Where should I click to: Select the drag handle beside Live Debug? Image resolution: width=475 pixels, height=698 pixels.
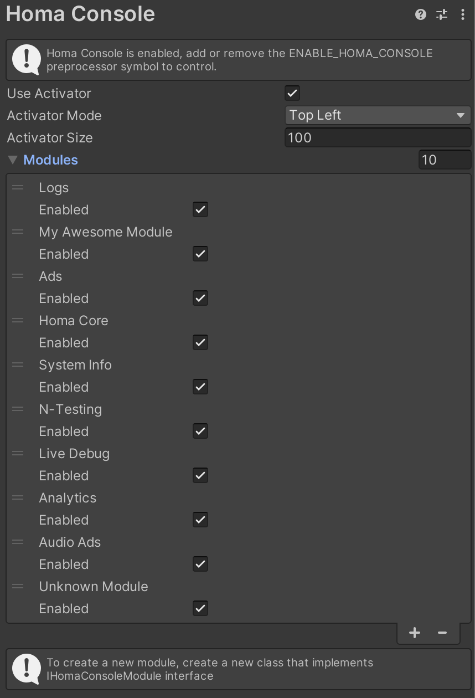pyautogui.click(x=18, y=454)
